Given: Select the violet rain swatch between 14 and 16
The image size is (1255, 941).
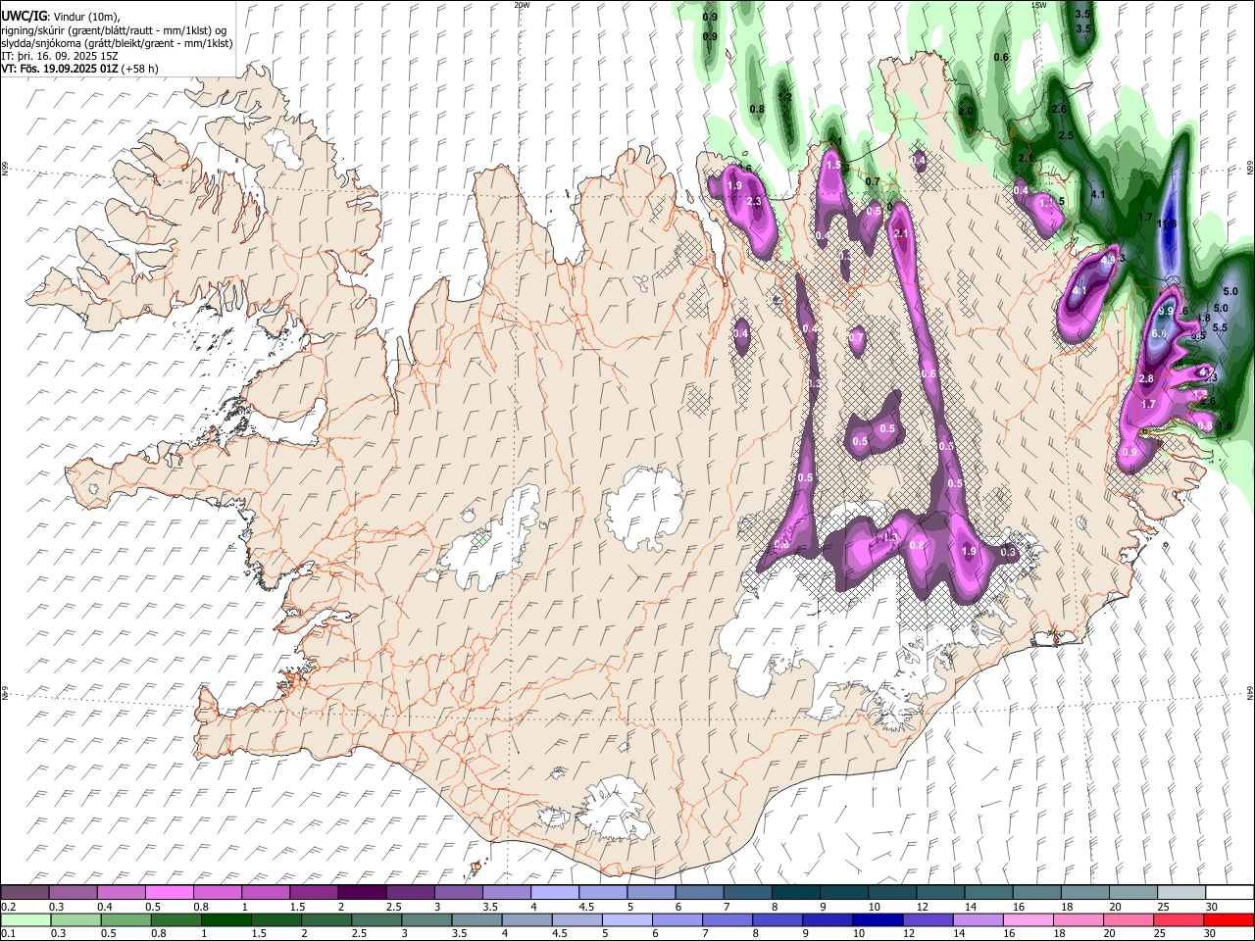Looking at the screenshot, I should click(x=979, y=920).
